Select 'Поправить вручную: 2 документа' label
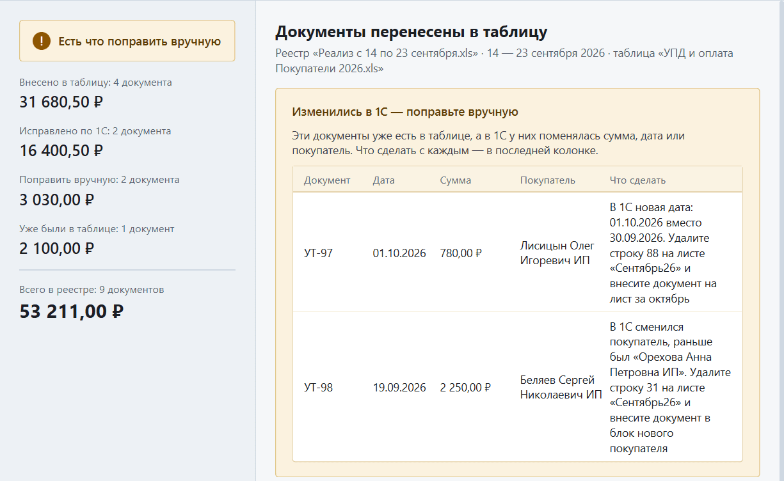Screen dimensions: 784x481 click(x=99, y=180)
